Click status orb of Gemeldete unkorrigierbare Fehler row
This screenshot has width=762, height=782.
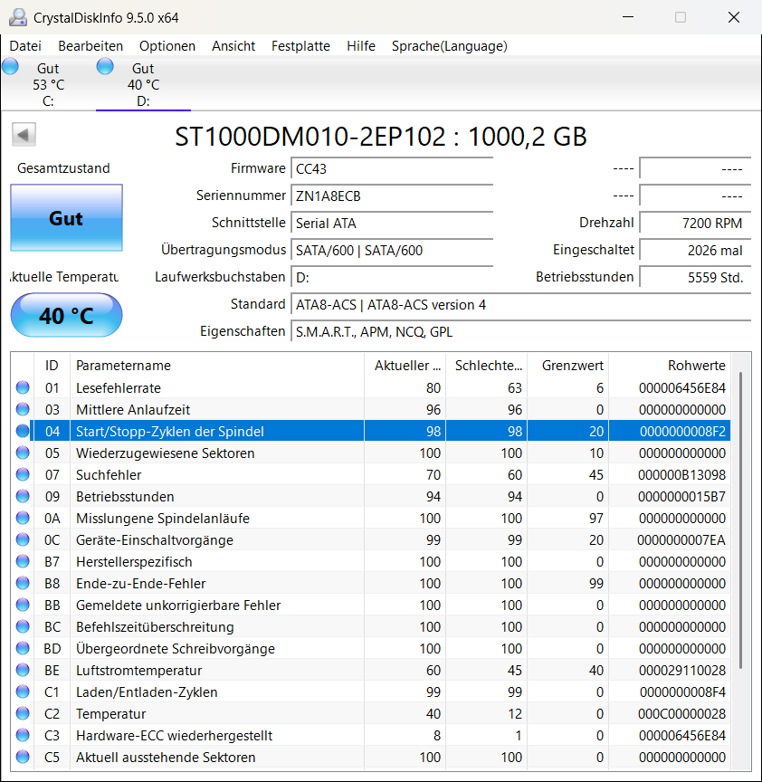click(23, 605)
